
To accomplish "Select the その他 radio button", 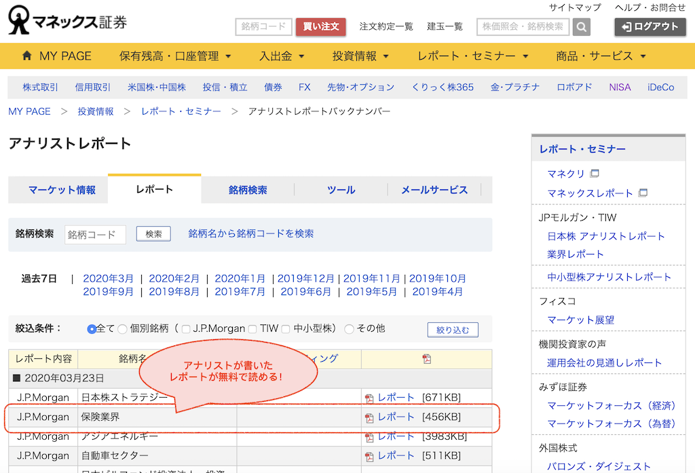I will coord(350,329).
